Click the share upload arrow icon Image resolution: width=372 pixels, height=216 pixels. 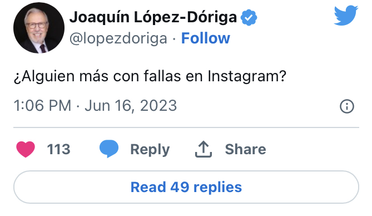click(204, 149)
